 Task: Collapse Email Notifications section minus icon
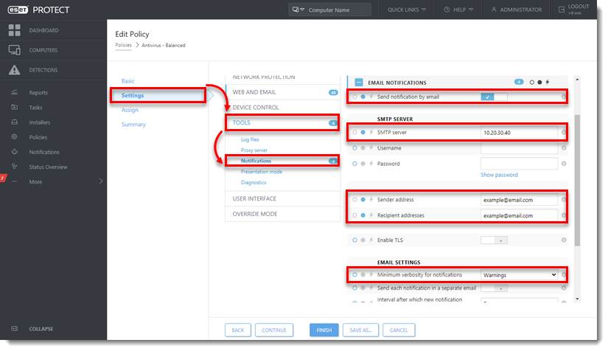click(359, 83)
